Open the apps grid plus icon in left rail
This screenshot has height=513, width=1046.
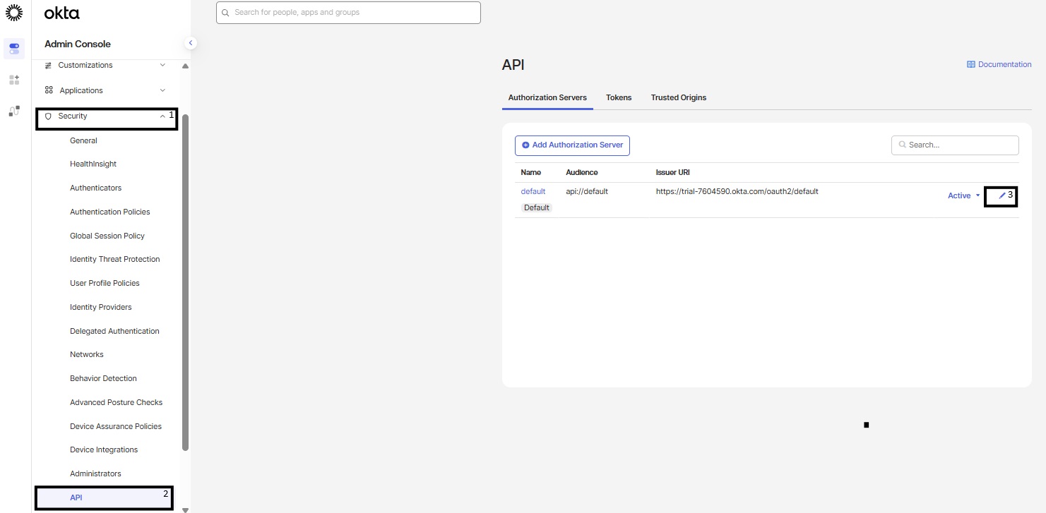click(x=14, y=80)
